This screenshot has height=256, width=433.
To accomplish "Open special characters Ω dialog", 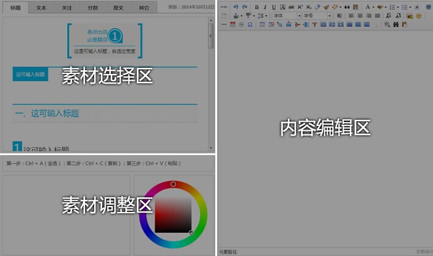I will (x=250, y=24).
